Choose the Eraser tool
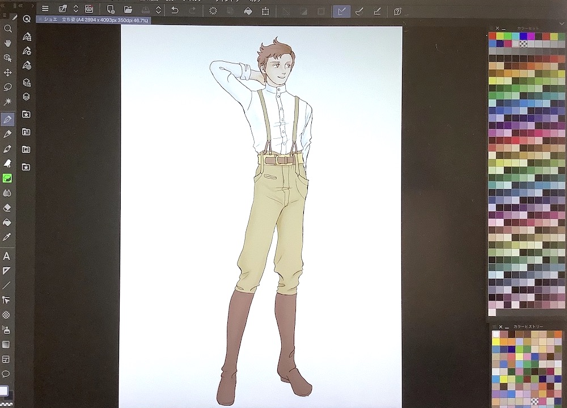Viewport: 567px width, 408px height. pyautogui.click(x=7, y=208)
